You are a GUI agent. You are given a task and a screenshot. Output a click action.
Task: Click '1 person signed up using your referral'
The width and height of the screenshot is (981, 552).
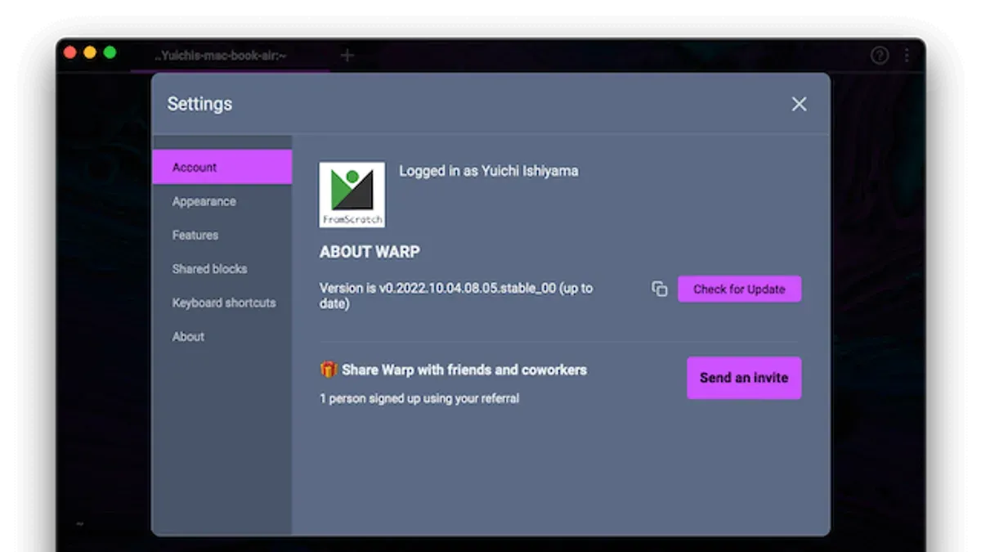(419, 398)
